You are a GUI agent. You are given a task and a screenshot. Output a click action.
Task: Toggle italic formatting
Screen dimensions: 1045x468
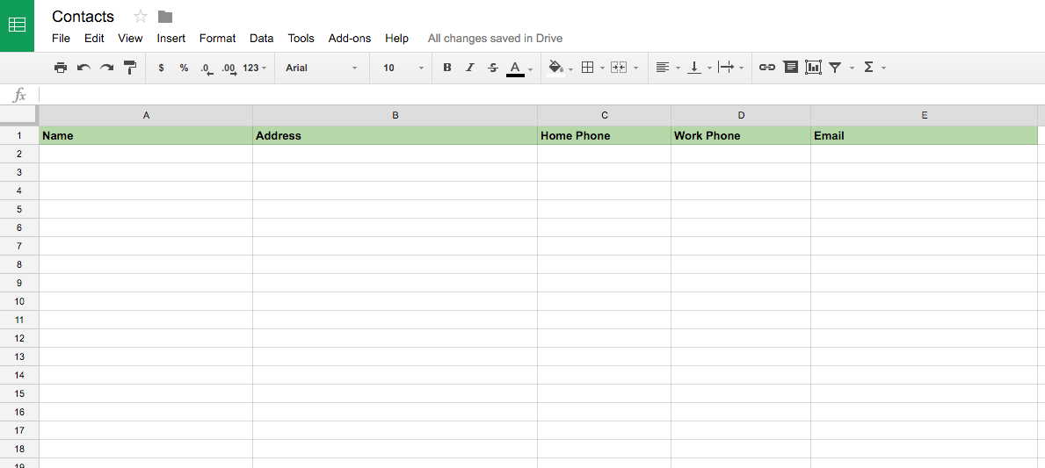(x=470, y=68)
